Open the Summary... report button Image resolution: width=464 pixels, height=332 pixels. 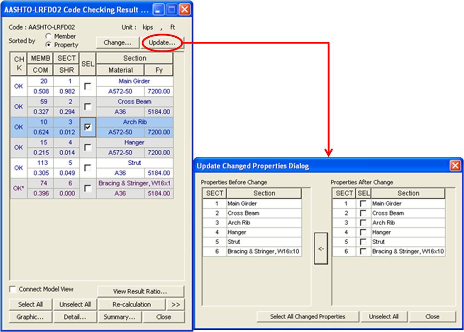[119, 317]
